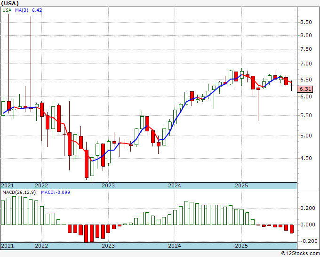Click the first green MACD bar of 2021
The height and width of the screenshot is (257, 320).
click(3, 213)
